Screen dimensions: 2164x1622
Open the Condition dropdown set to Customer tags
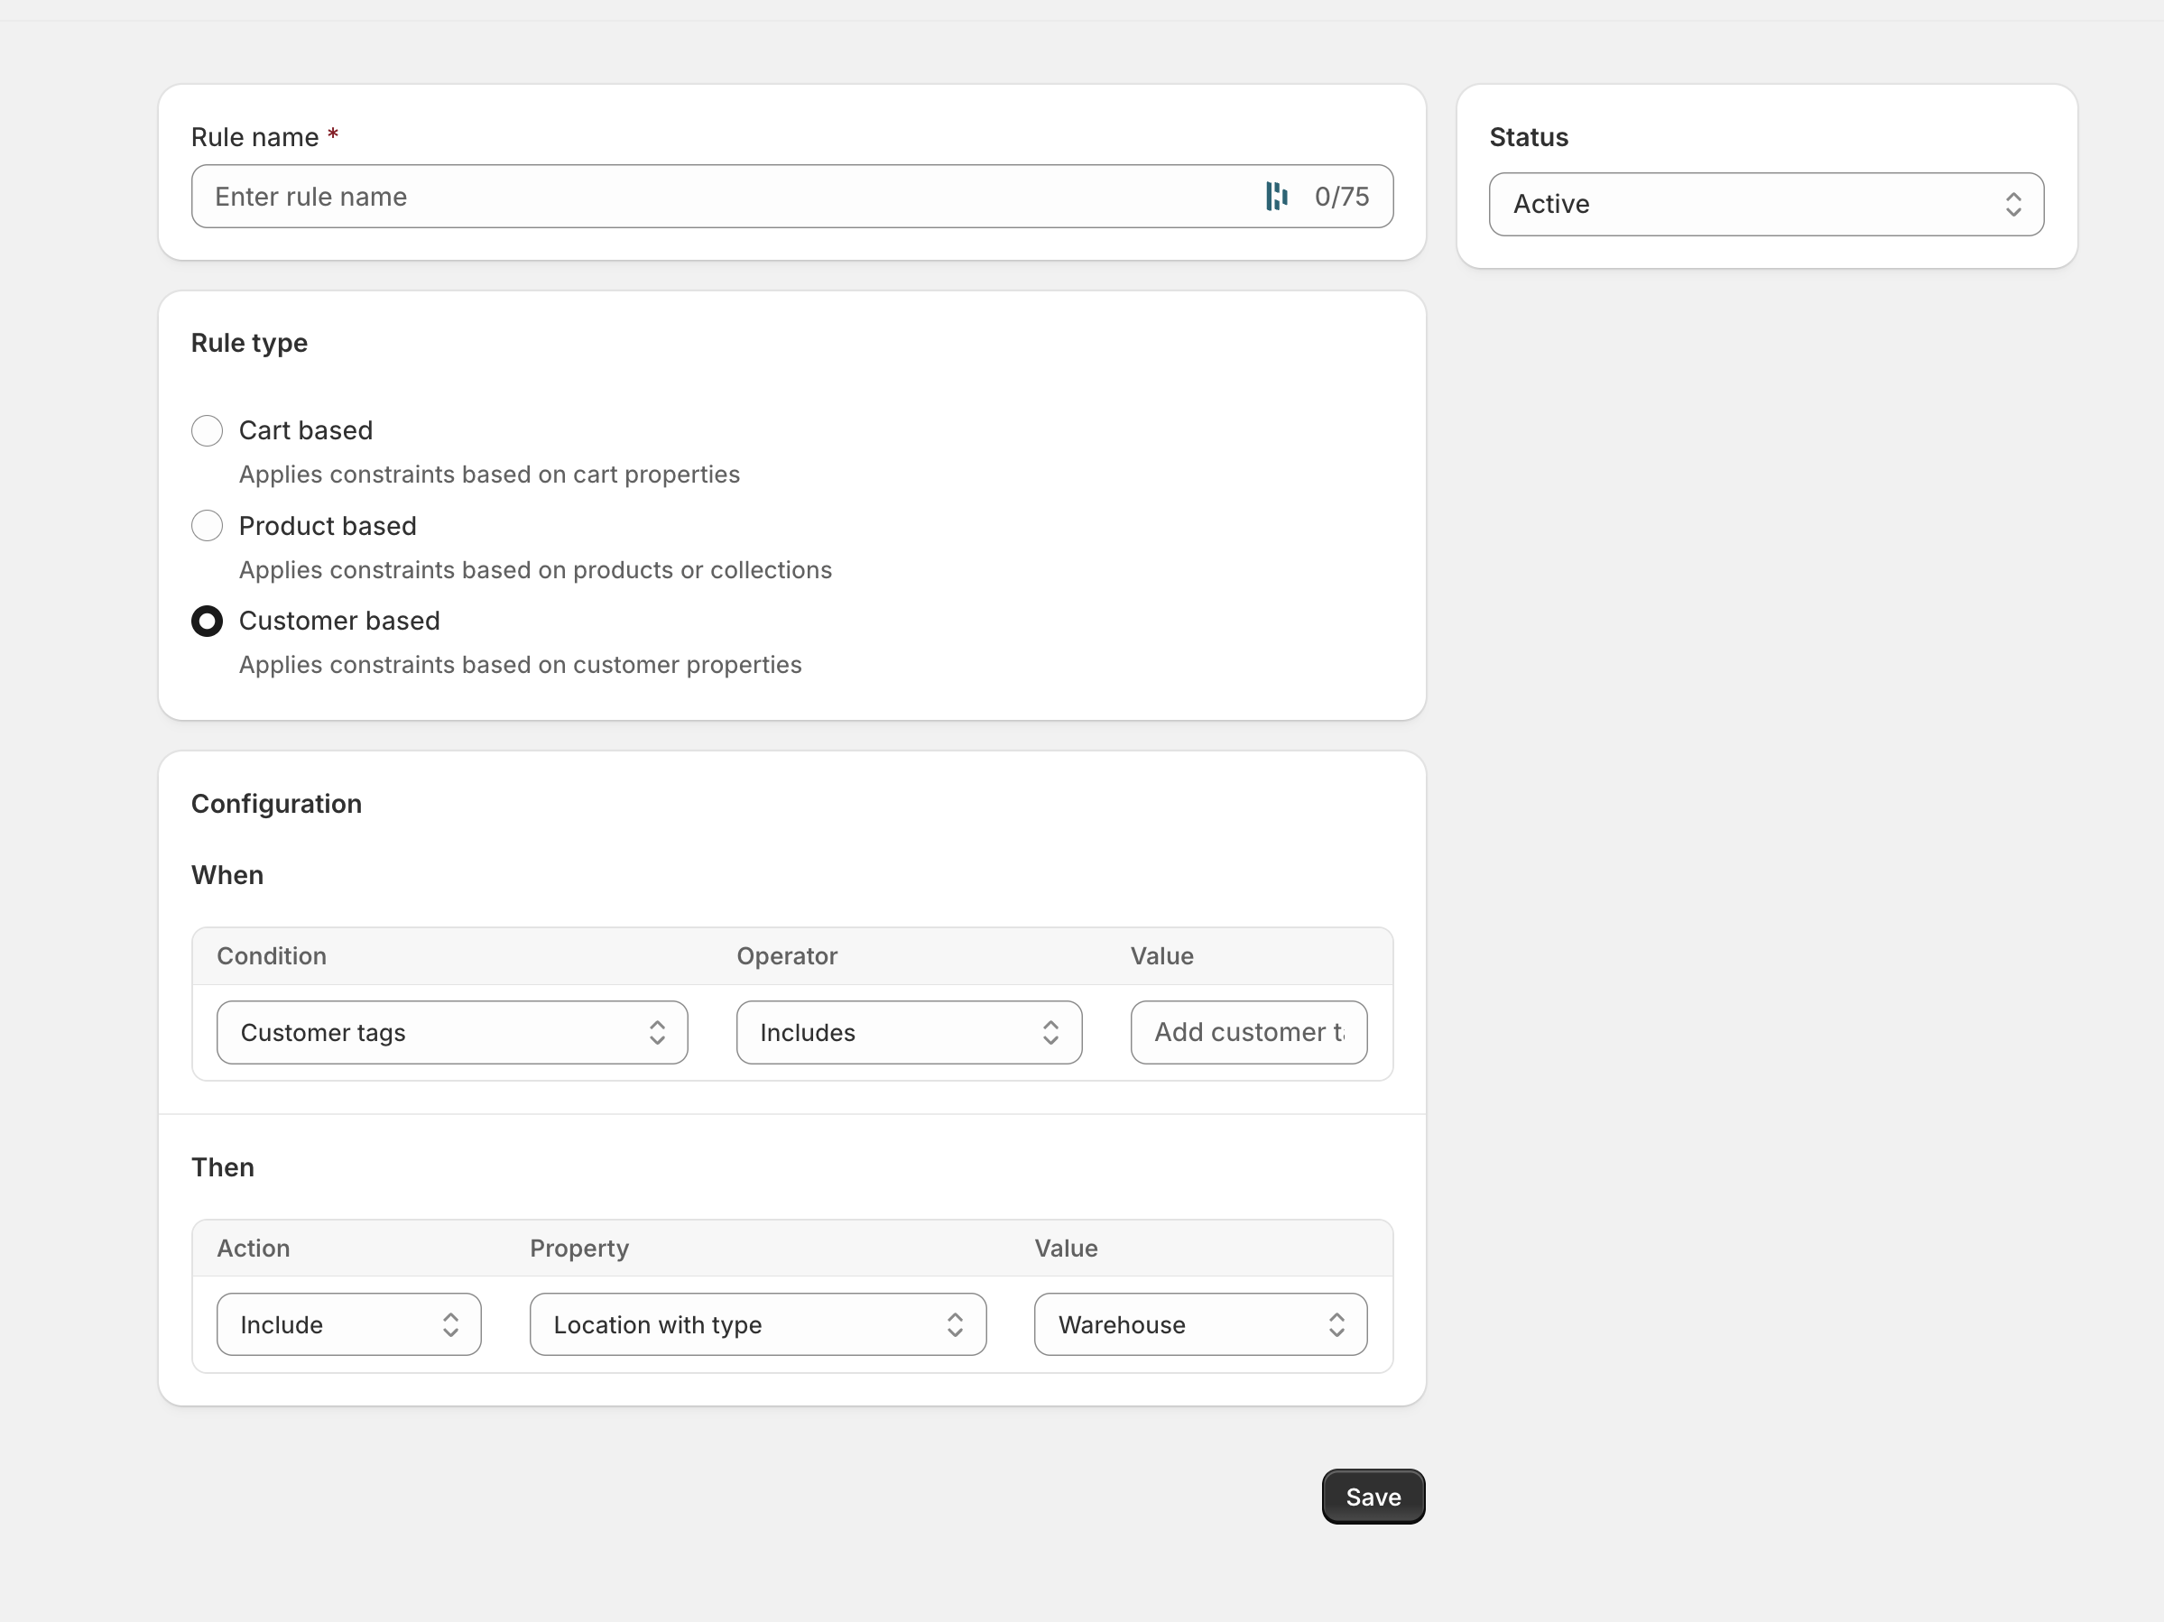click(452, 1032)
